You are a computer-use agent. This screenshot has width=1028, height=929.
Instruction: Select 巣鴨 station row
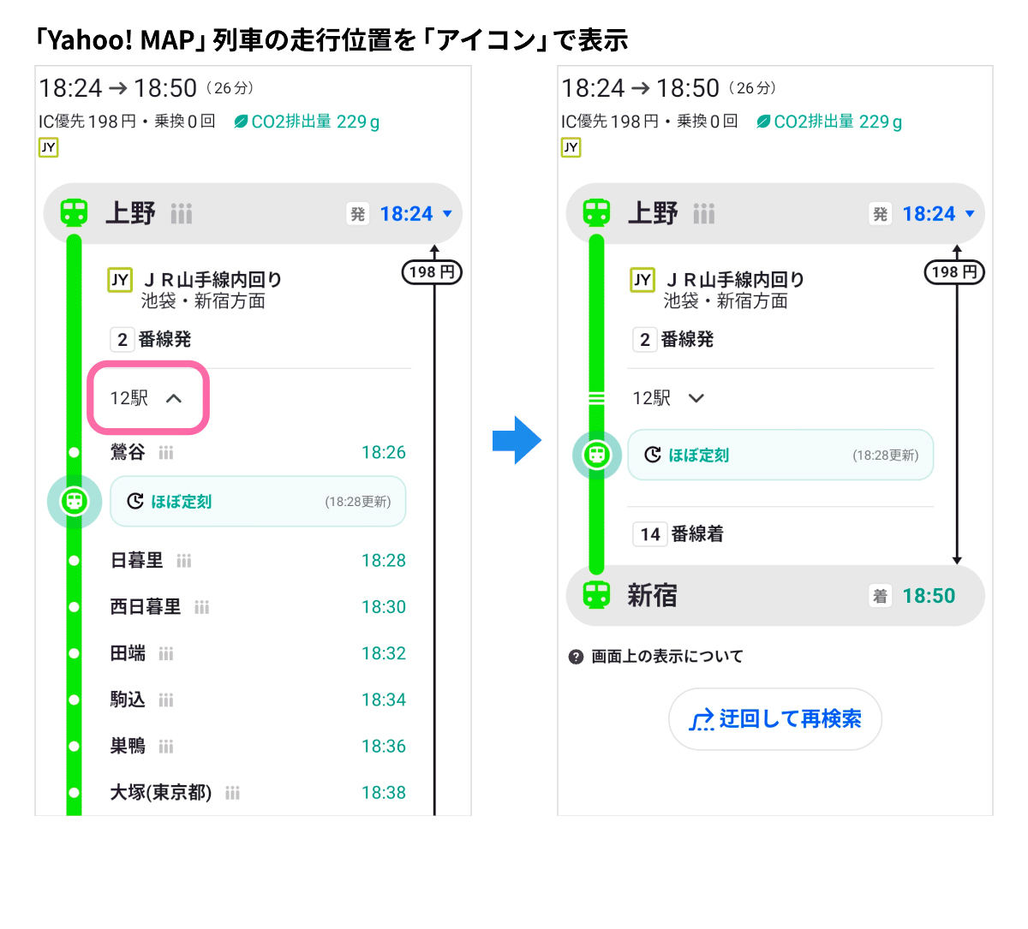258,746
